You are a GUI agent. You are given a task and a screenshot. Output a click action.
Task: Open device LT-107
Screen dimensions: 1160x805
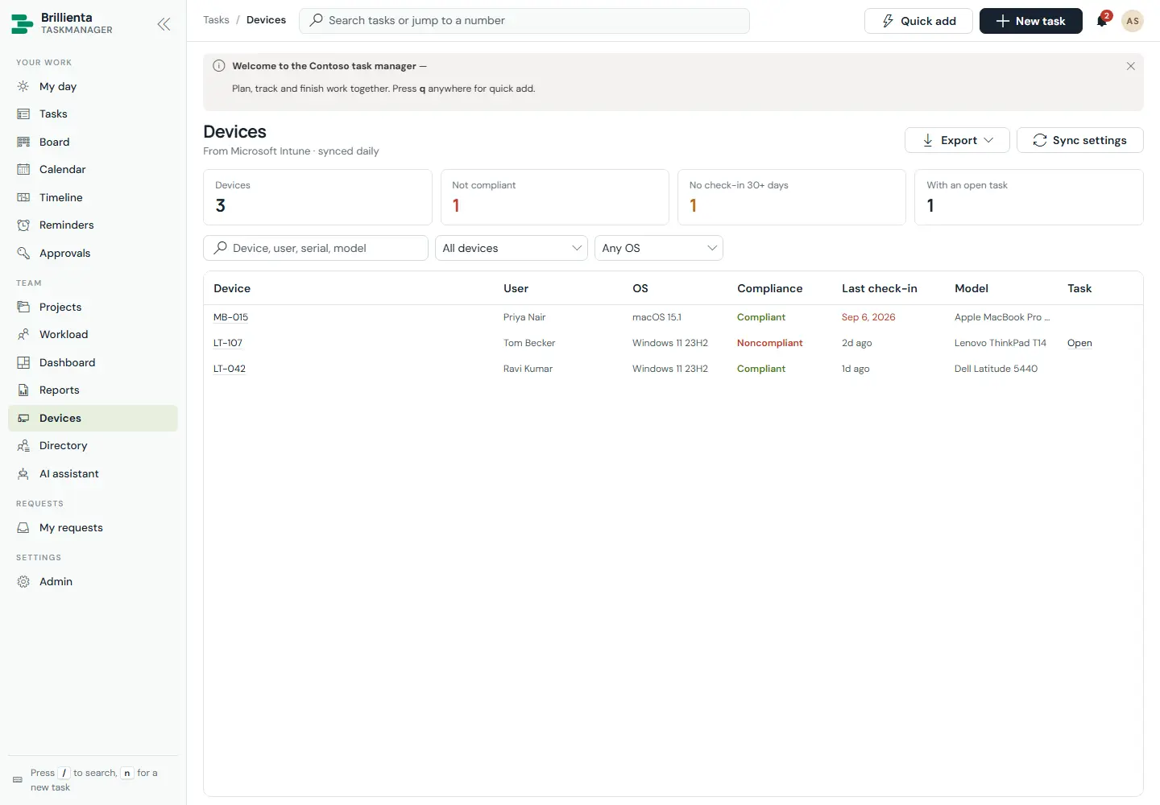click(228, 343)
